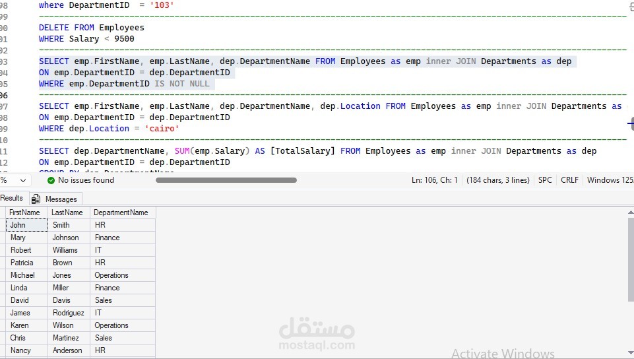
Task: Click the Brown LastName cell
Action: coord(69,263)
